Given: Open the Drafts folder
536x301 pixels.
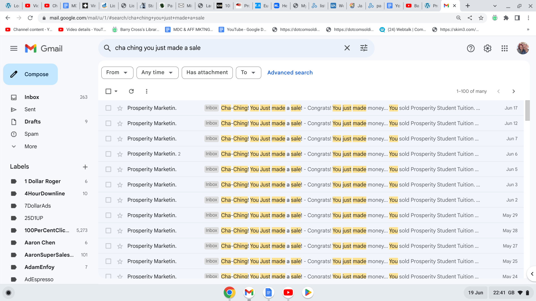Looking at the screenshot, I should (32, 122).
